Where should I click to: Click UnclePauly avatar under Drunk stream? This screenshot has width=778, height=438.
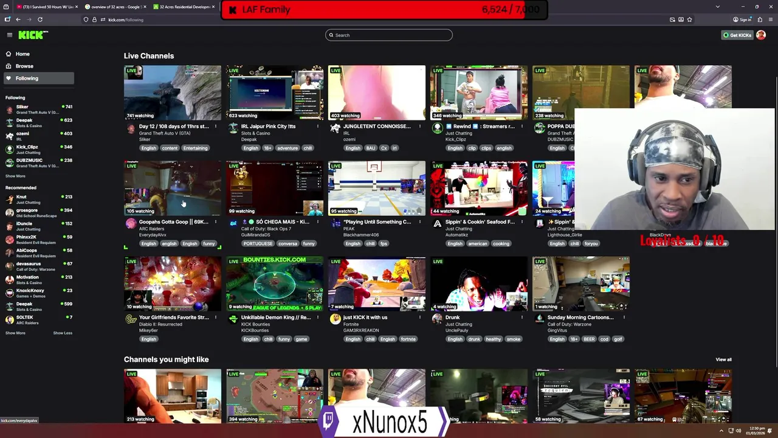pyautogui.click(x=437, y=319)
